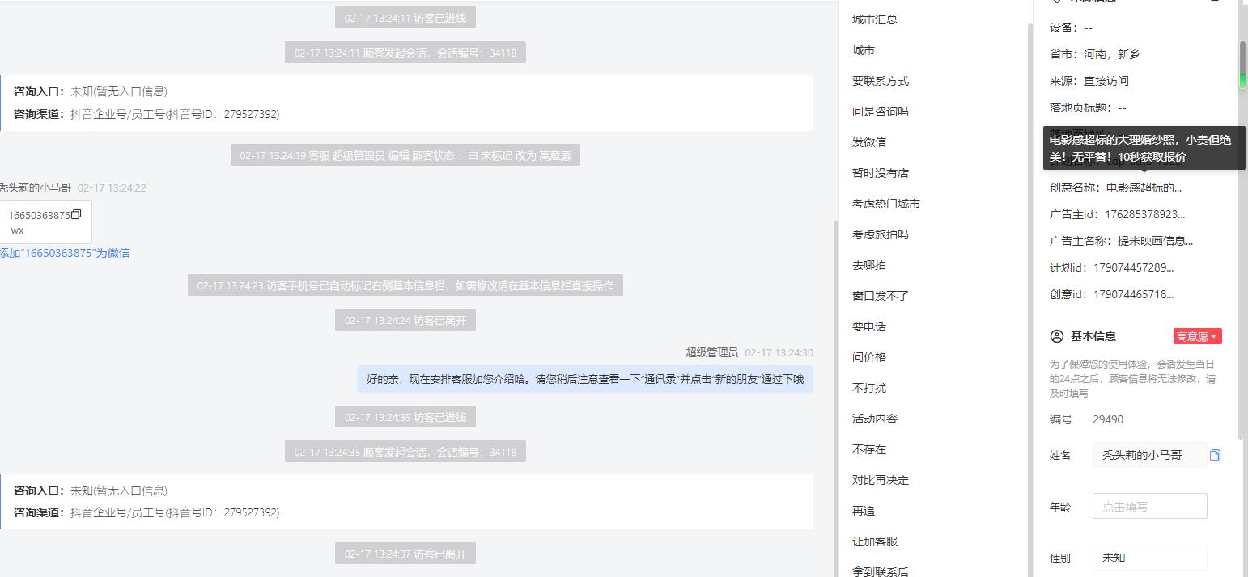This screenshot has width=1248, height=577.
Task: Select the 要联系方式 quick reply item
Action: 881,81
